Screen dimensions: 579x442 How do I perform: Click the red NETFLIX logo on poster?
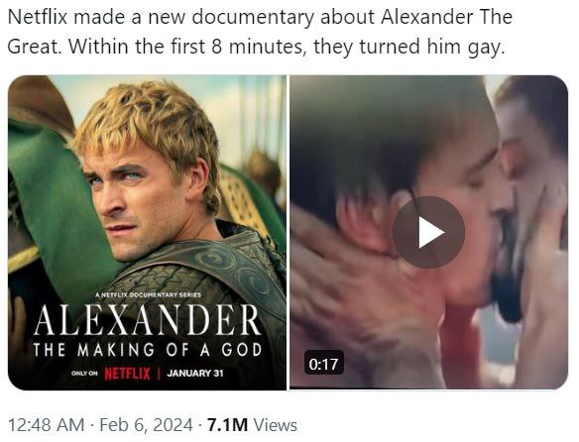point(128,374)
